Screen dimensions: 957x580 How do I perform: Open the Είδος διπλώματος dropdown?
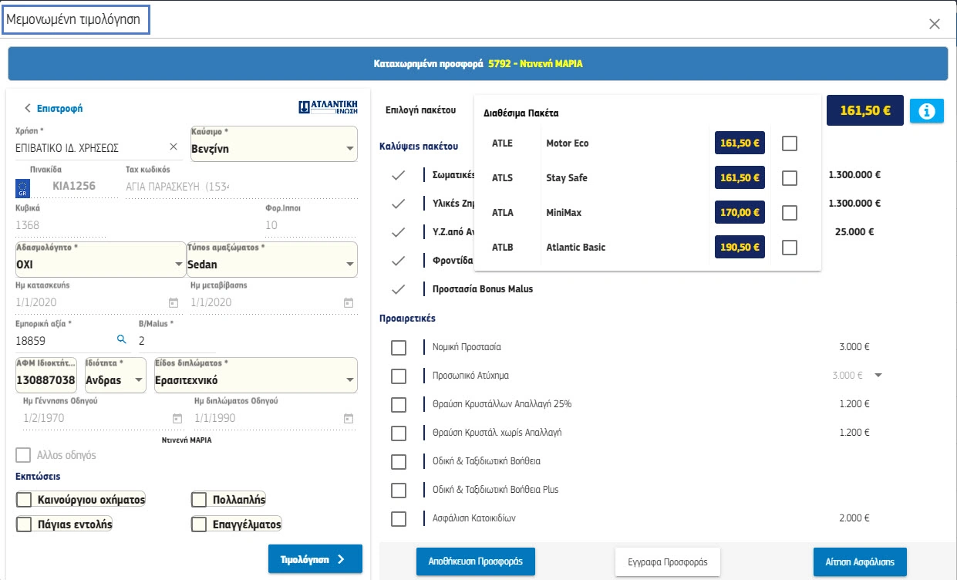(255, 380)
